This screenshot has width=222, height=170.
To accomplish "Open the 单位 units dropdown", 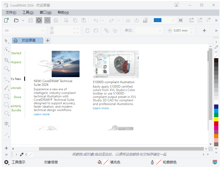I will pyautogui.click(x=160, y=31).
